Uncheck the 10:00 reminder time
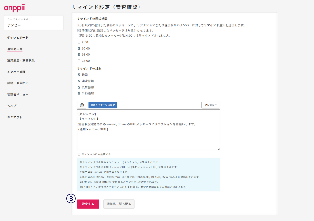 [x=79, y=48]
